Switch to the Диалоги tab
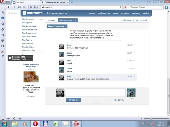170x127 pixels. (x=26, y=2)
